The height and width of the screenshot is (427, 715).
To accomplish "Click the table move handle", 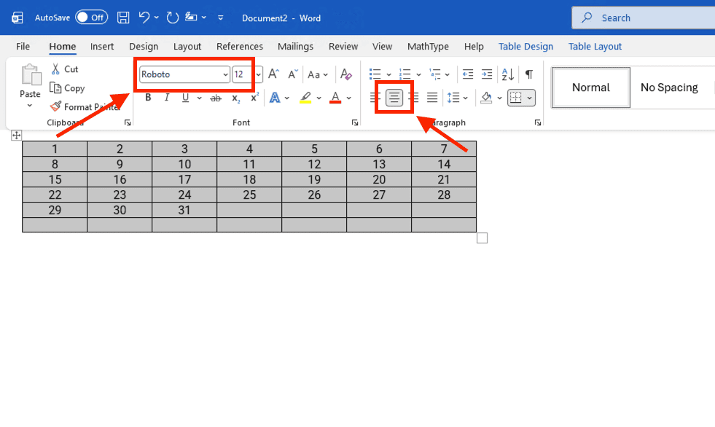I will (x=17, y=136).
